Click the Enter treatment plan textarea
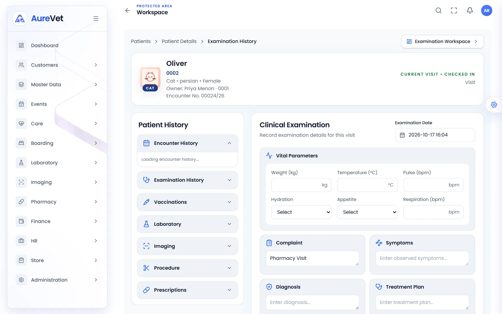The image size is (502, 314). click(422, 303)
